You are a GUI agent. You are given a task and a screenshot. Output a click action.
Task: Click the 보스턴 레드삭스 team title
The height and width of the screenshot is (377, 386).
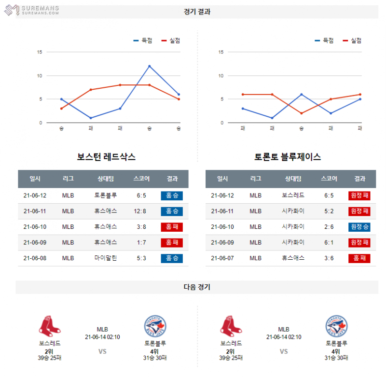coord(106,157)
